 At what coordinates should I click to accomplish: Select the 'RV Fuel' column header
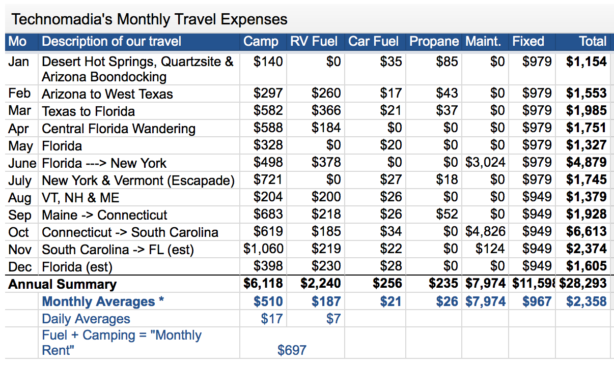(x=314, y=42)
